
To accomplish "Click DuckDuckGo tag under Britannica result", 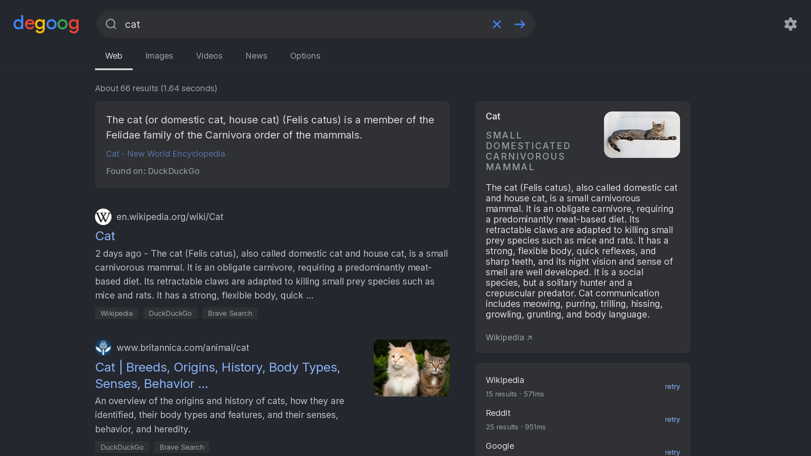I will click(x=122, y=447).
